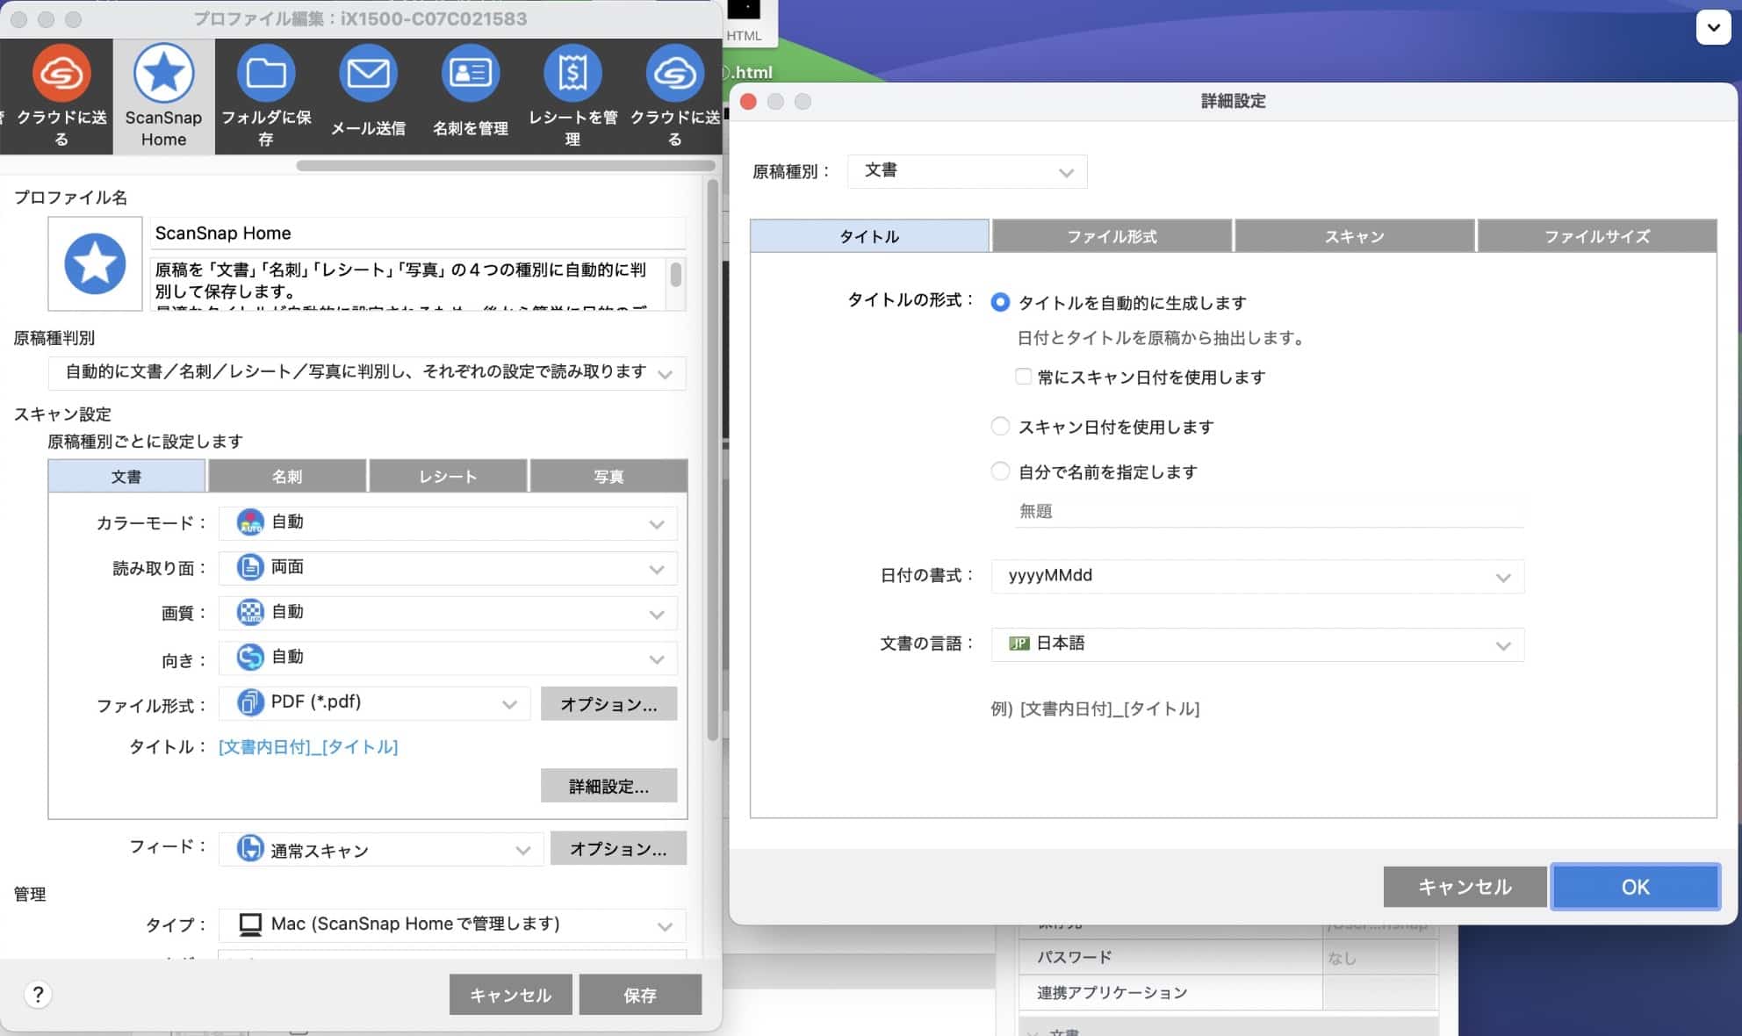Click the 読み取り面 double-sided page icon
The width and height of the screenshot is (1742, 1036).
coord(250,567)
